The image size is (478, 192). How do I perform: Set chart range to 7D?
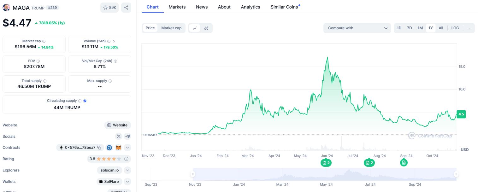point(410,28)
